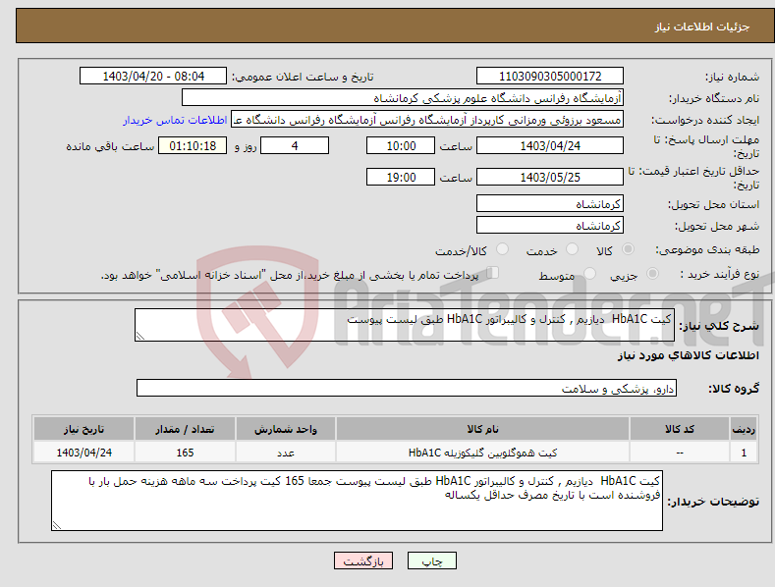Click the row number 1 cell

click(x=744, y=453)
